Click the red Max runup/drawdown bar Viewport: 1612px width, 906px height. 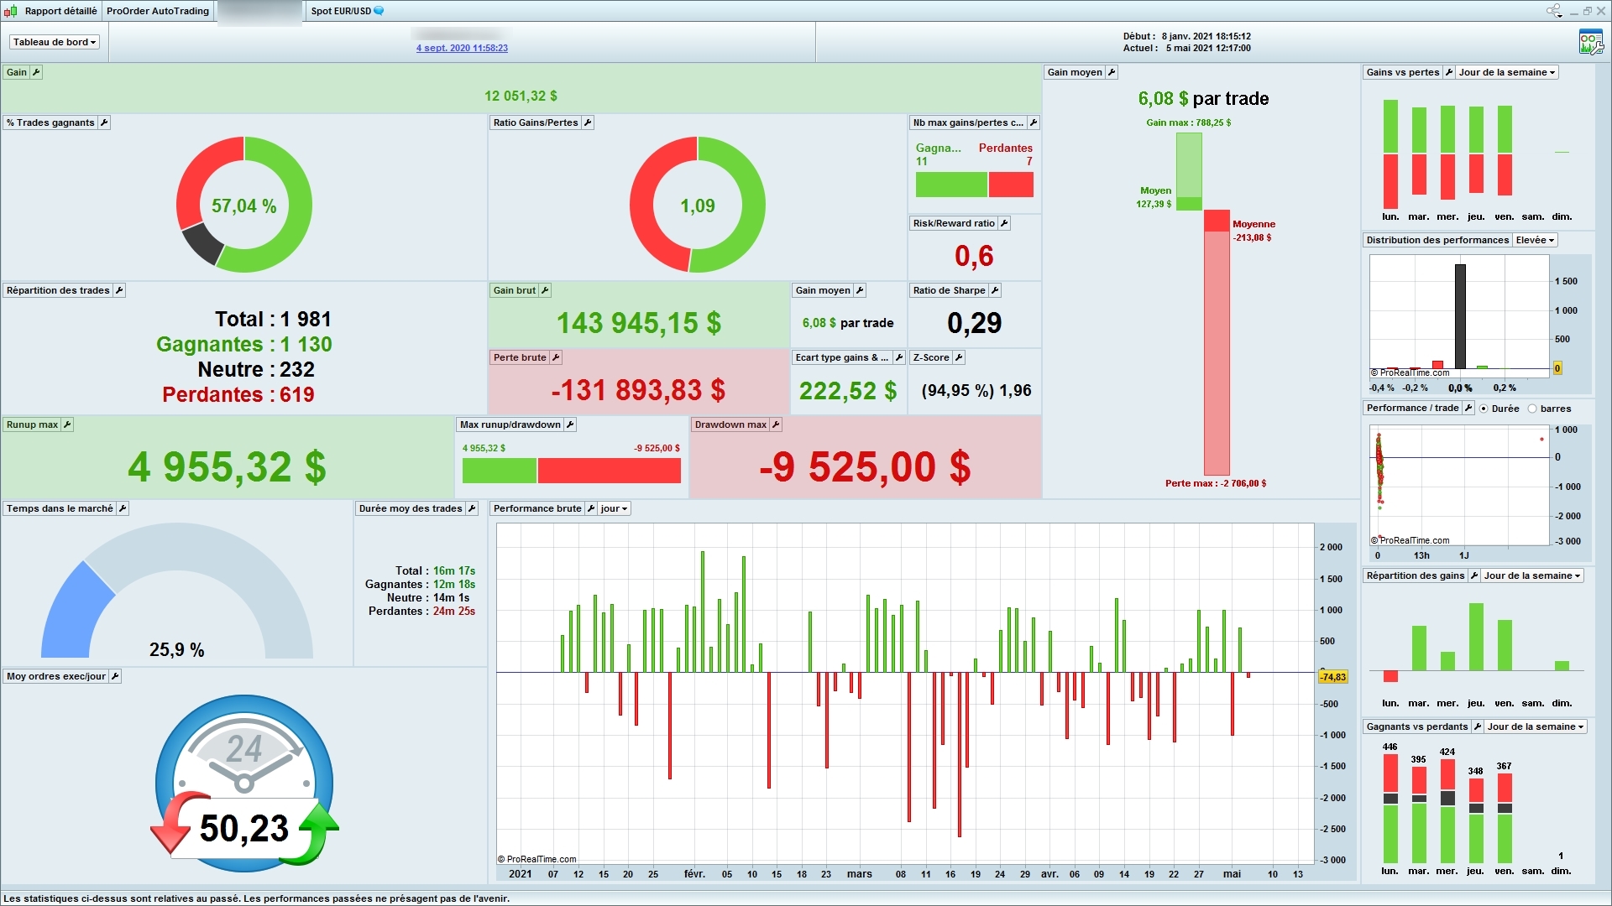[609, 471]
